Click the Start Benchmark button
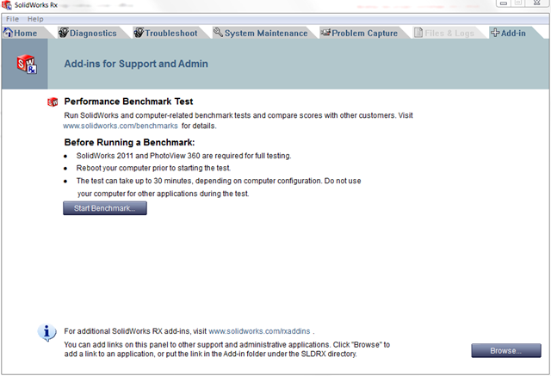This screenshot has height=376, width=551. (105, 208)
